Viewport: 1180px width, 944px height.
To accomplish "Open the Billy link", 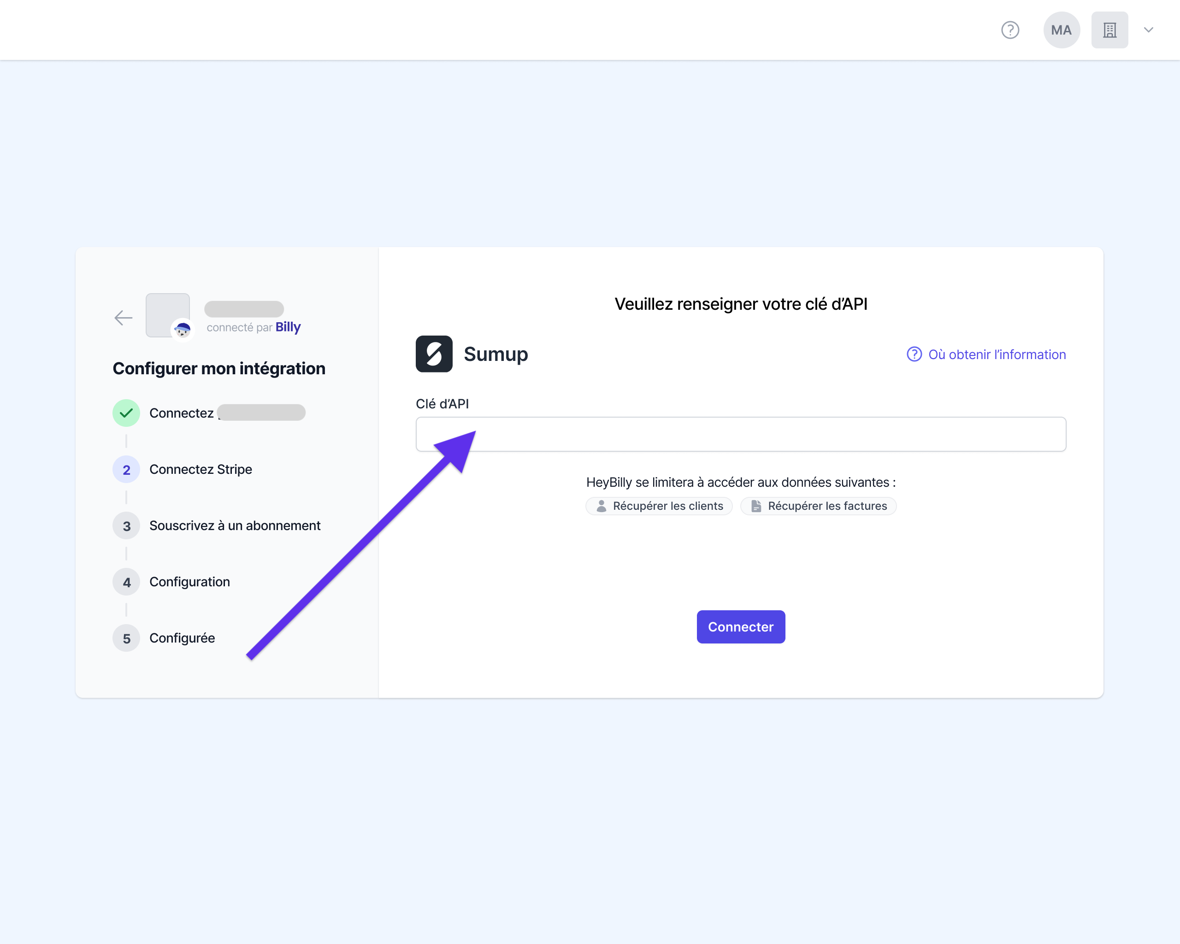I will [x=288, y=327].
